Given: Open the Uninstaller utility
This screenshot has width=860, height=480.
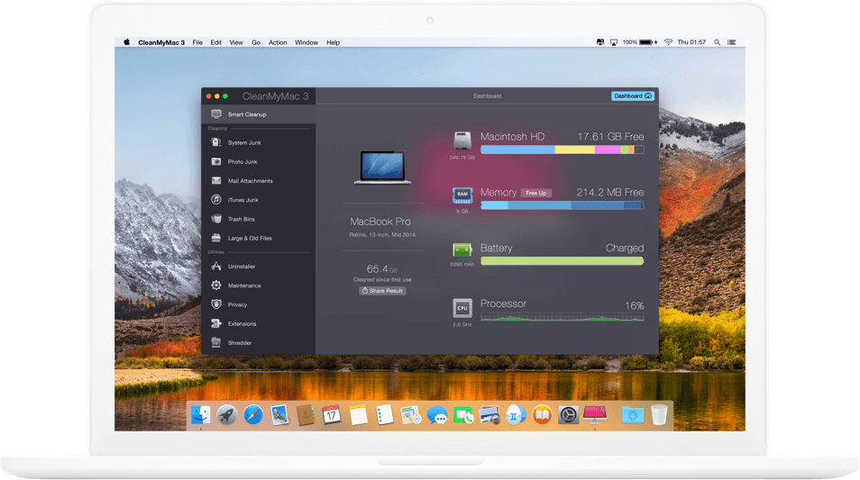Looking at the screenshot, I should click(x=242, y=267).
